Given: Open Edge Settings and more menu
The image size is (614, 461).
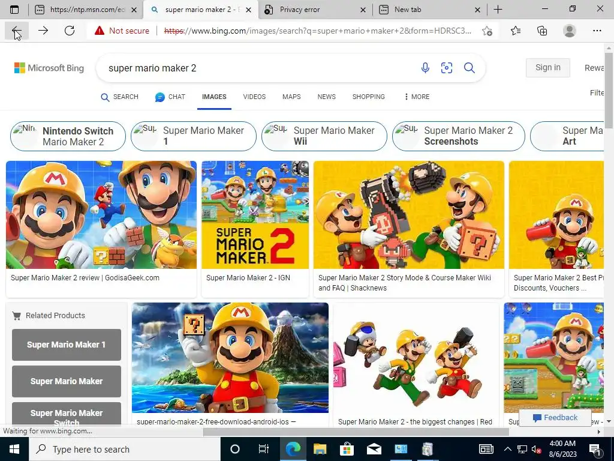Looking at the screenshot, I should tap(597, 31).
